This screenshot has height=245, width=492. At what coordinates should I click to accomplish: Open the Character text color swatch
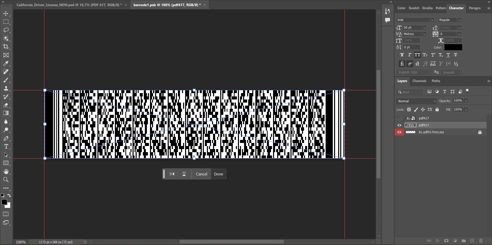(x=453, y=47)
